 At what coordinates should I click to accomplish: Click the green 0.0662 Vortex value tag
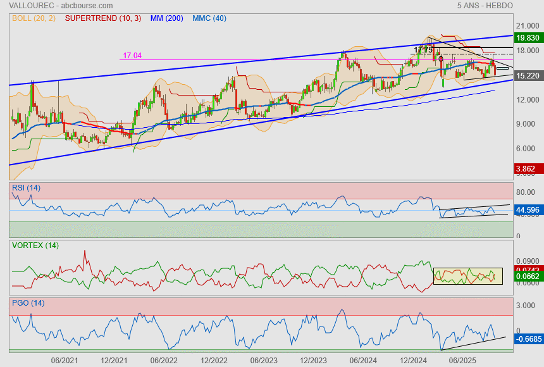coord(528,277)
